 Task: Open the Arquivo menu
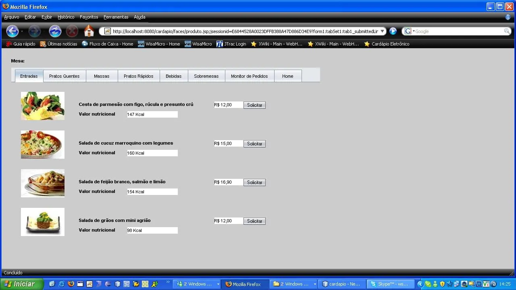point(12,17)
